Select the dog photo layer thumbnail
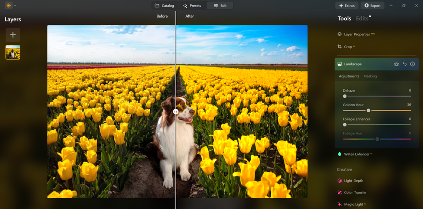The height and width of the screenshot is (209, 423). tap(13, 52)
